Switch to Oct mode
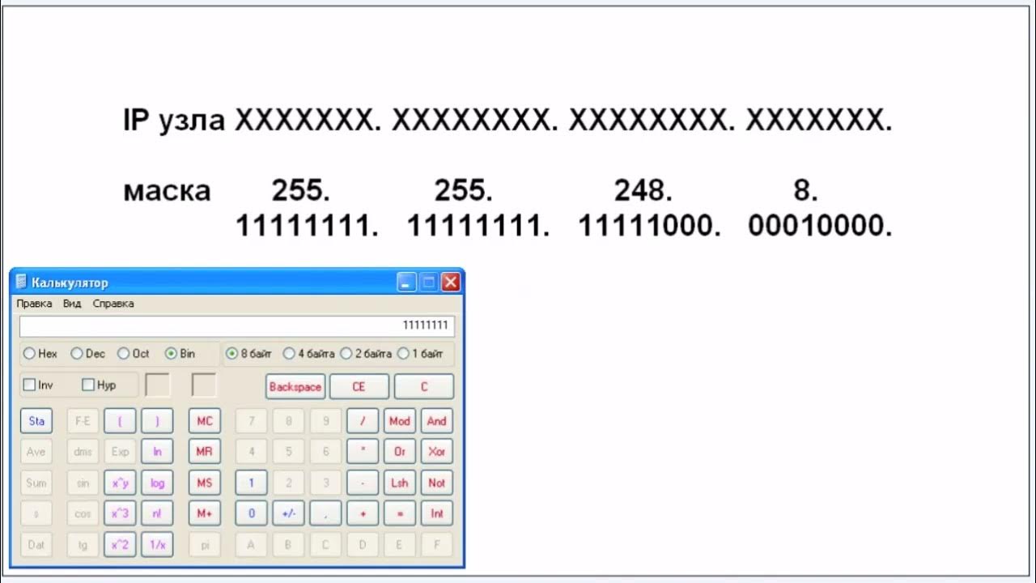 [123, 354]
